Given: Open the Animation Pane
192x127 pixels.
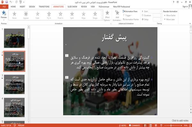Looking at the screenshot, I should (x=130, y=11).
